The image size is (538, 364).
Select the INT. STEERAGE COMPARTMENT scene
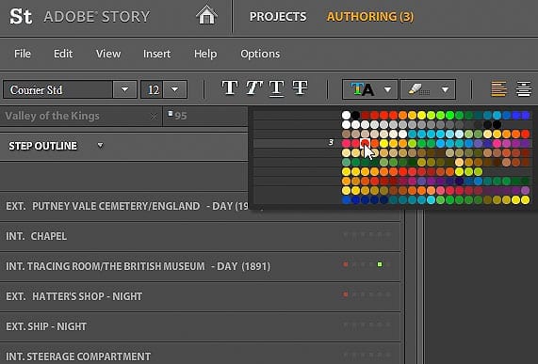coord(200,354)
